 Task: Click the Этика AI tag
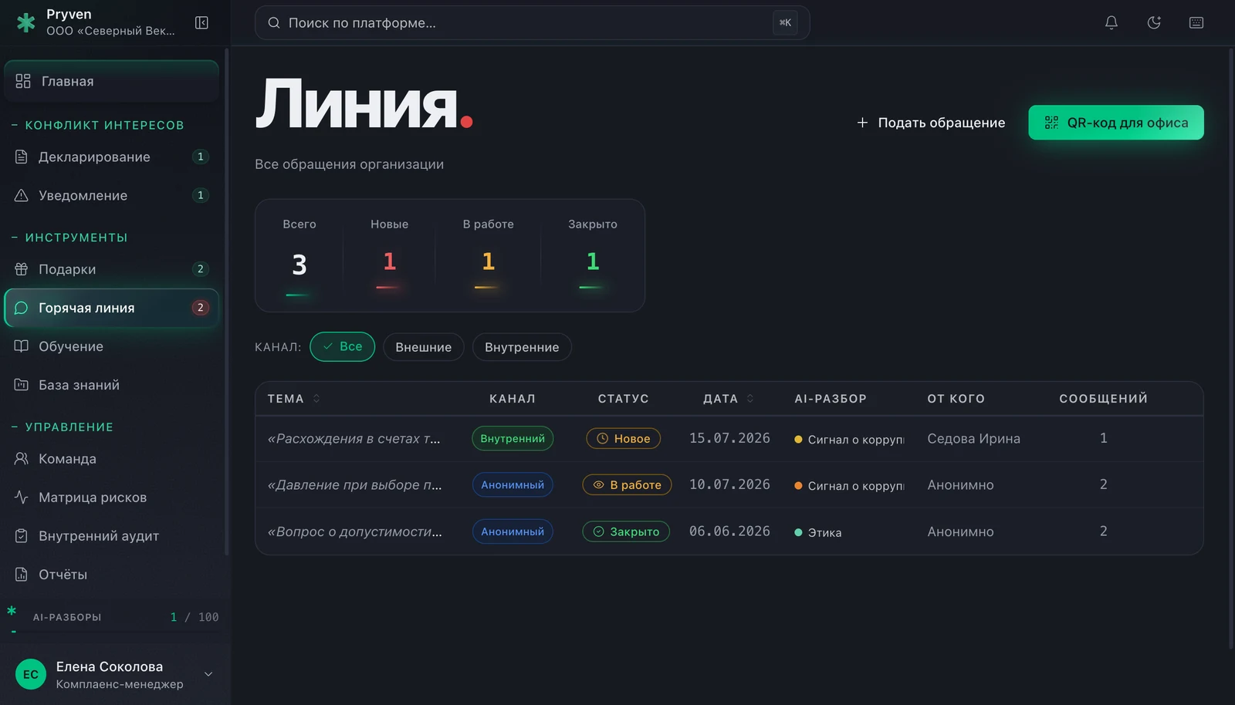(x=818, y=532)
